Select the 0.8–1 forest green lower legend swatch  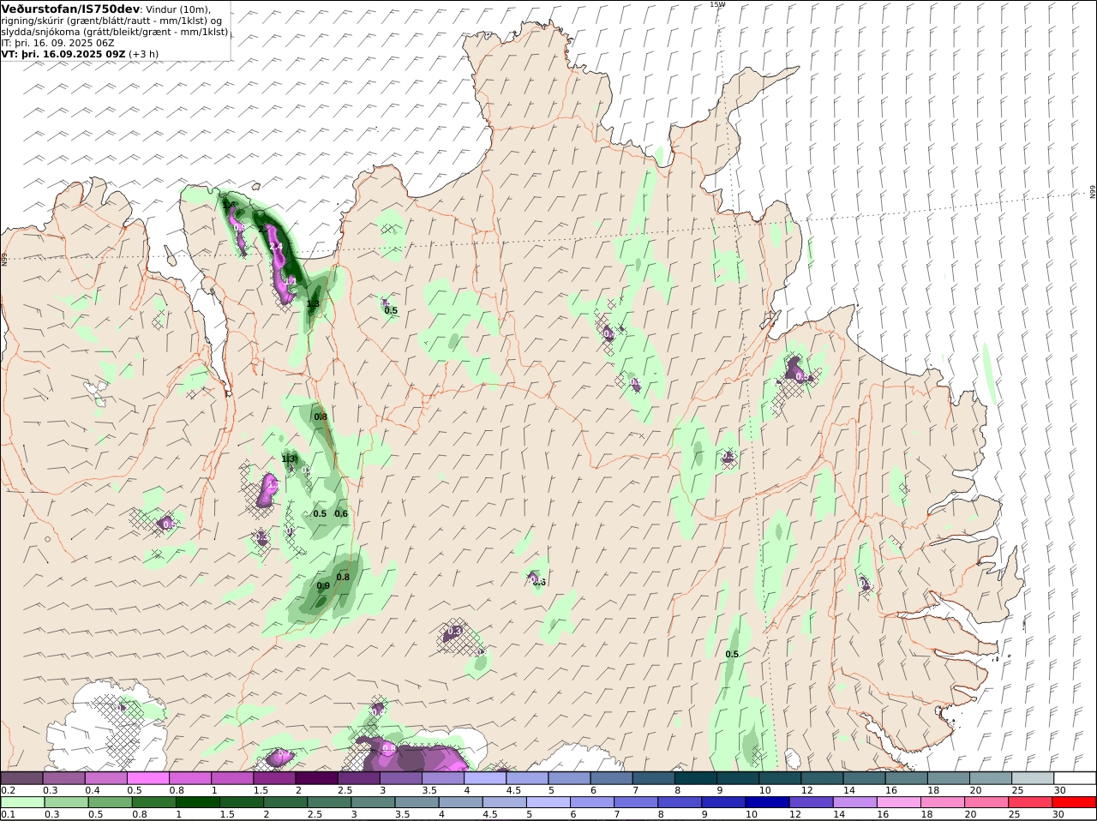click(153, 802)
